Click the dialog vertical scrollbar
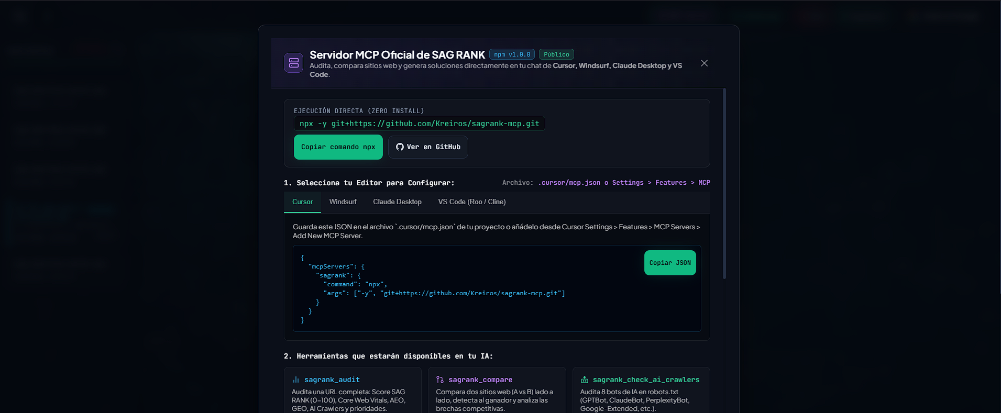The width and height of the screenshot is (1001, 413). point(724,183)
